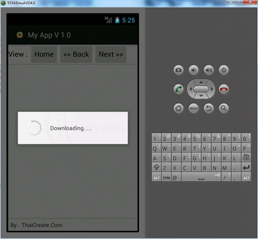This screenshot has height=239, width=258.
Task: Click the space bar key
Action: pos(201,177)
